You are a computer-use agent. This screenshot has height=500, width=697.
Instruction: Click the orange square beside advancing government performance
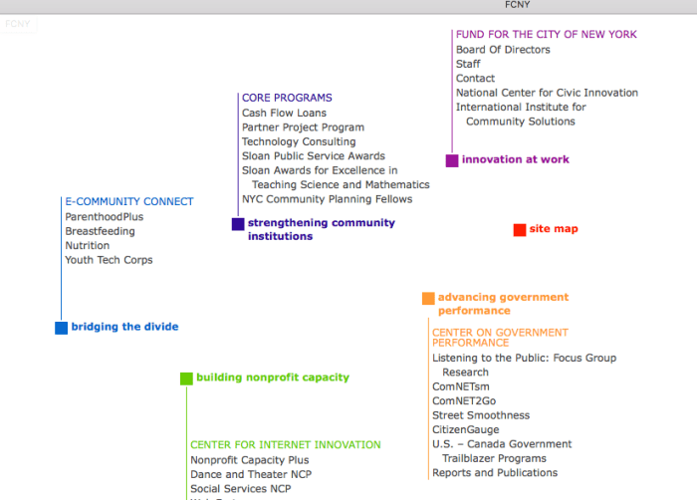click(428, 298)
